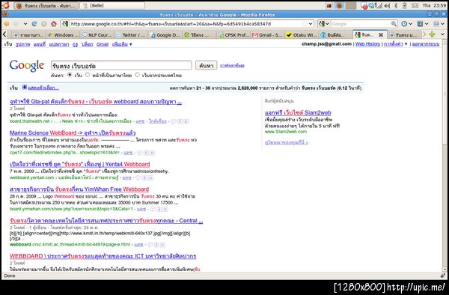Open the YimWhan Free Webboard result
The image size is (449, 295).
pyautogui.click(x=79, y=189)
